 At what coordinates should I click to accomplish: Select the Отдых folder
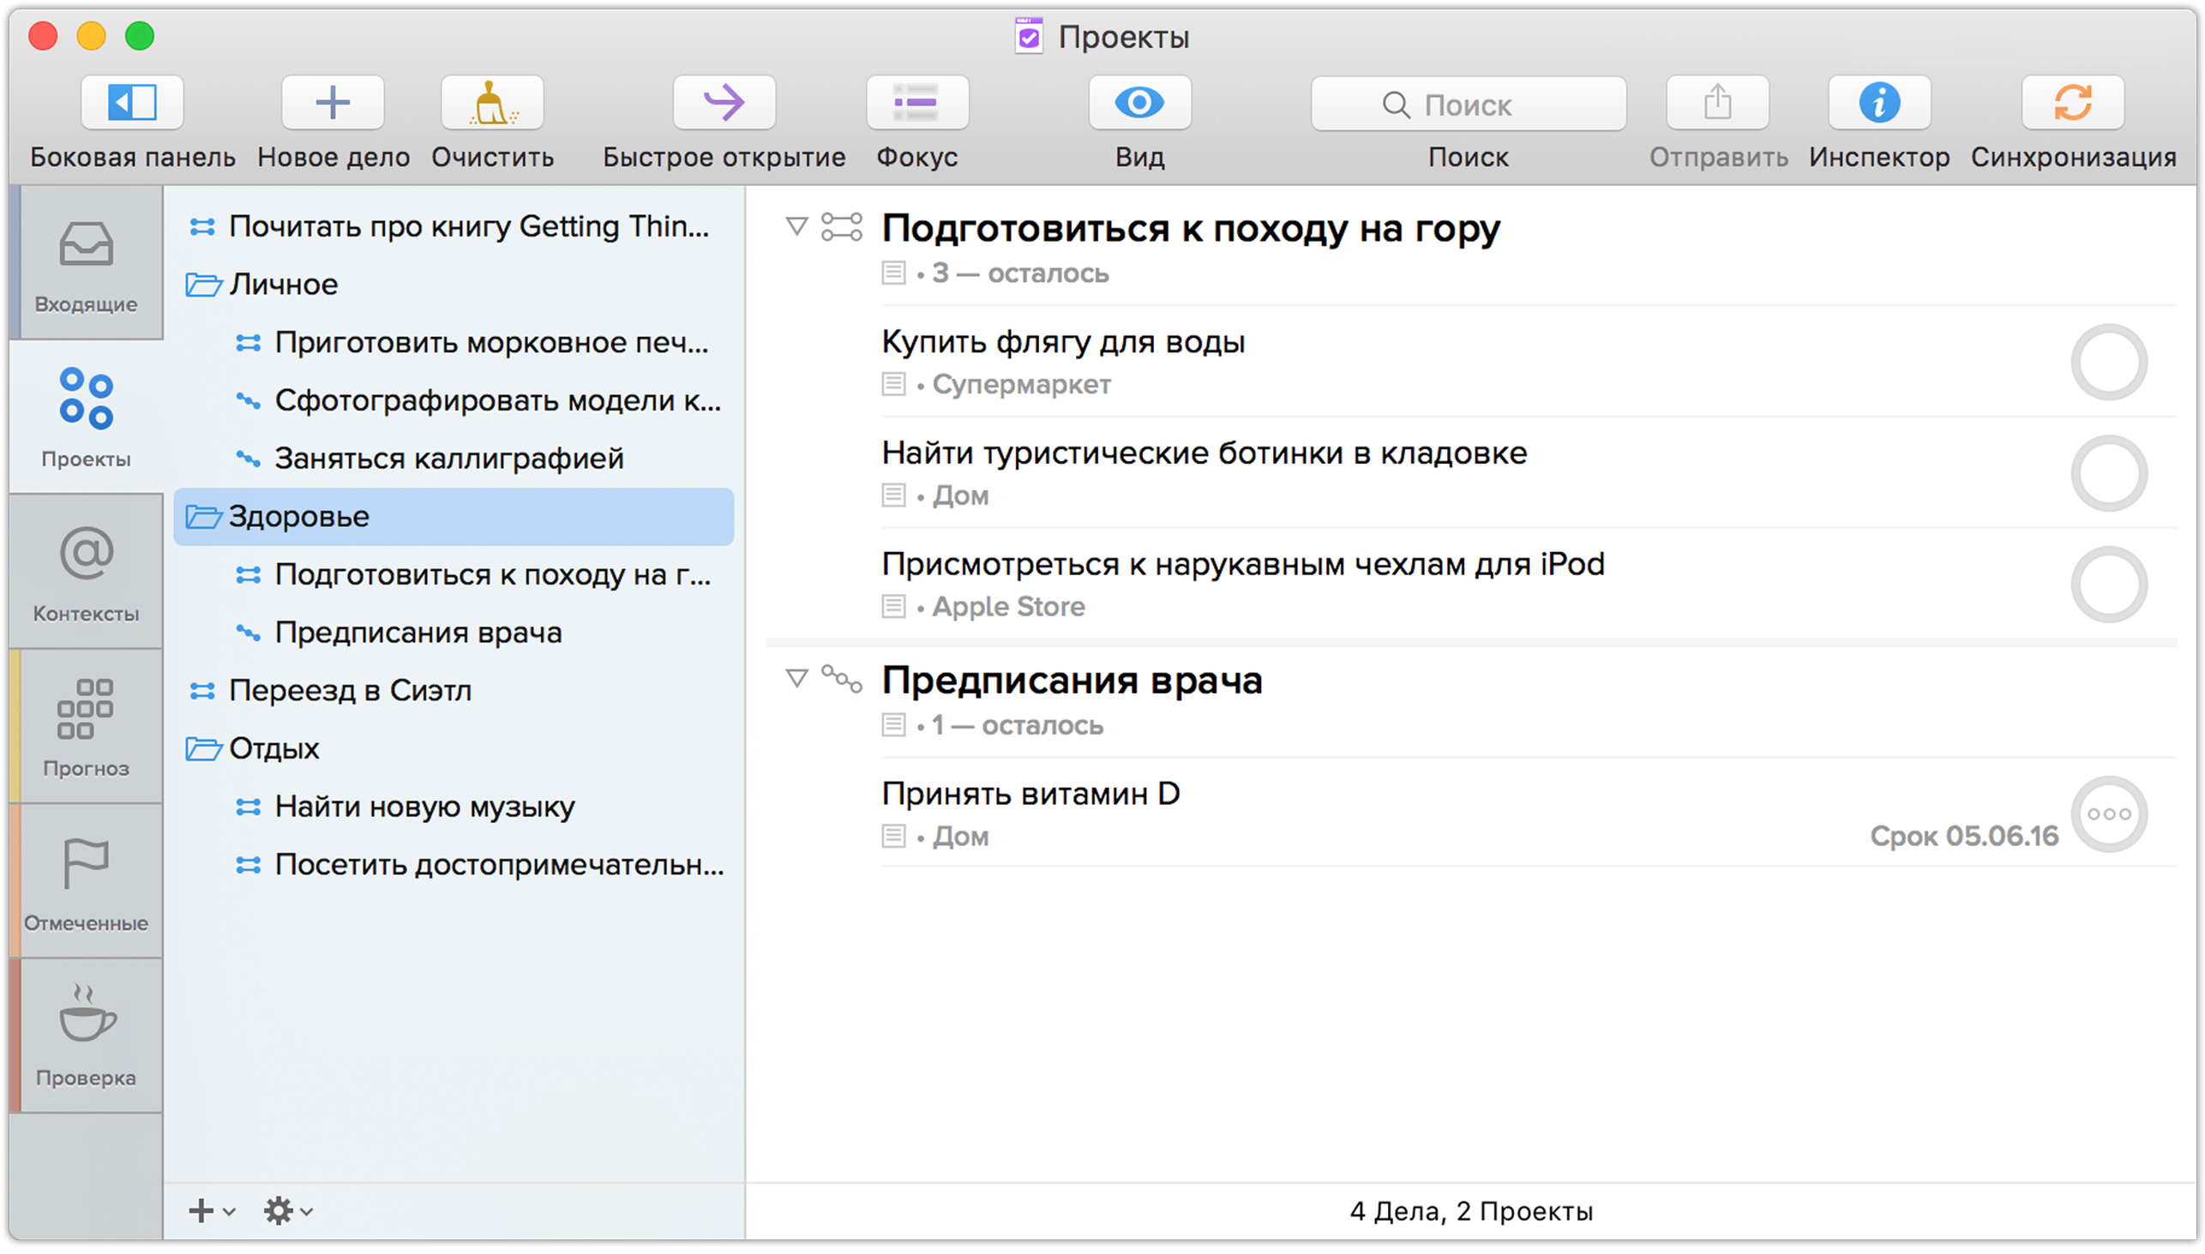[x=454, y=748]
